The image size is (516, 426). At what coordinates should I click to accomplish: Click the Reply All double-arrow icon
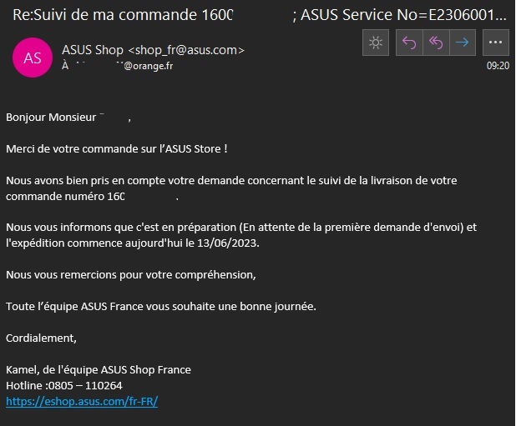tap(435, 43)
